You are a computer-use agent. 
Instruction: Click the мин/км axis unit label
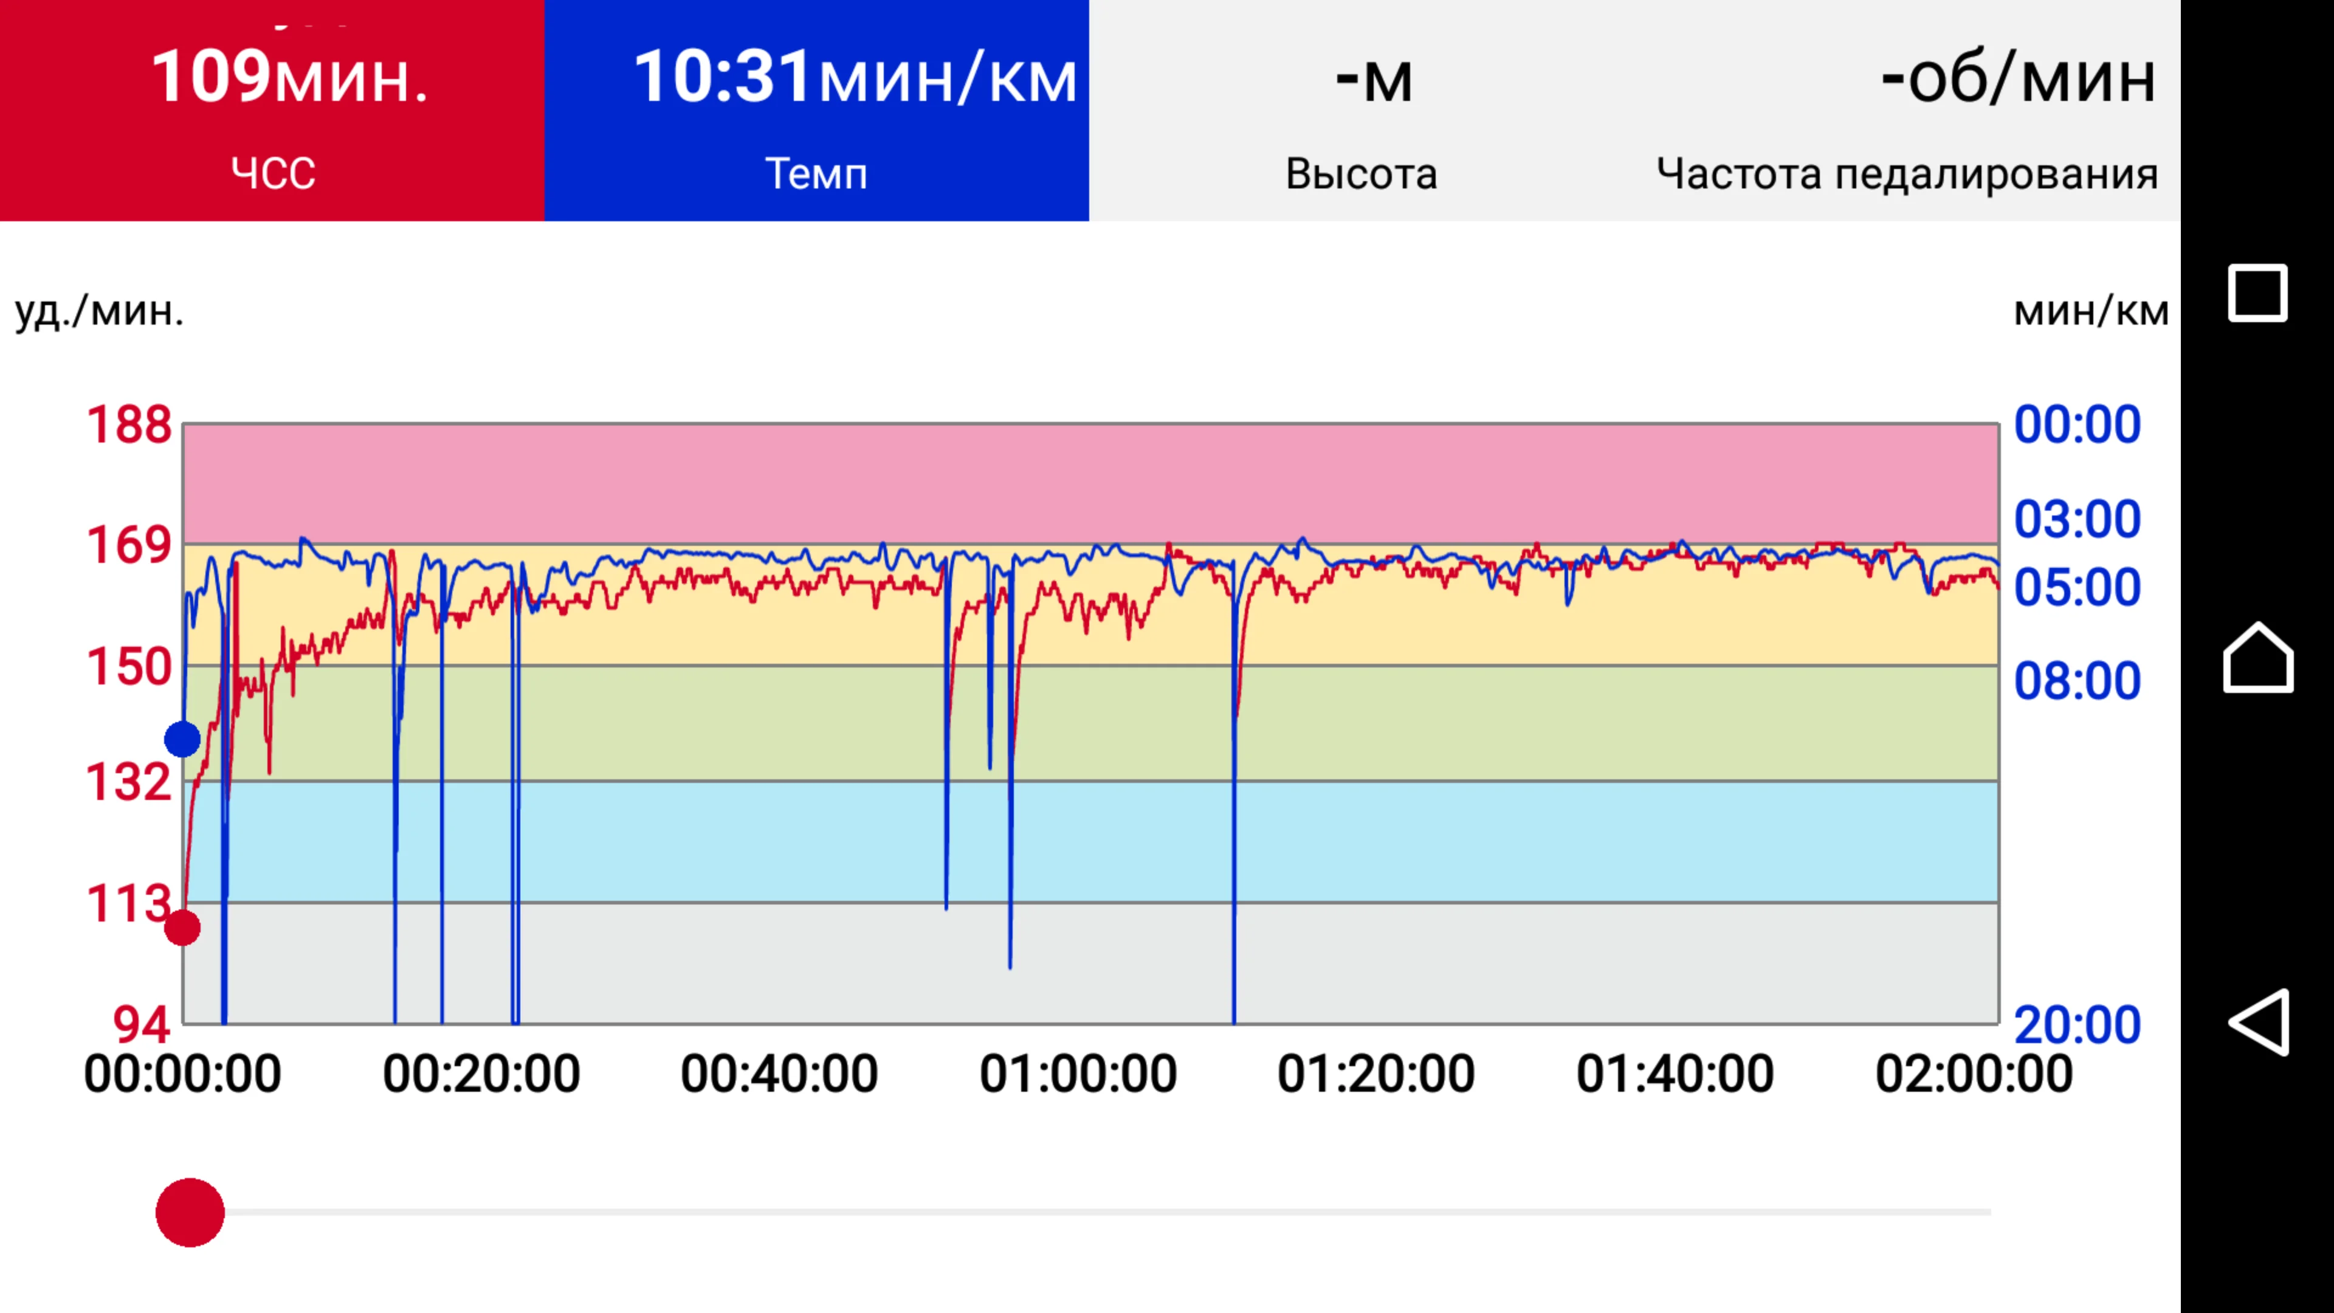tap(2090, 311)
